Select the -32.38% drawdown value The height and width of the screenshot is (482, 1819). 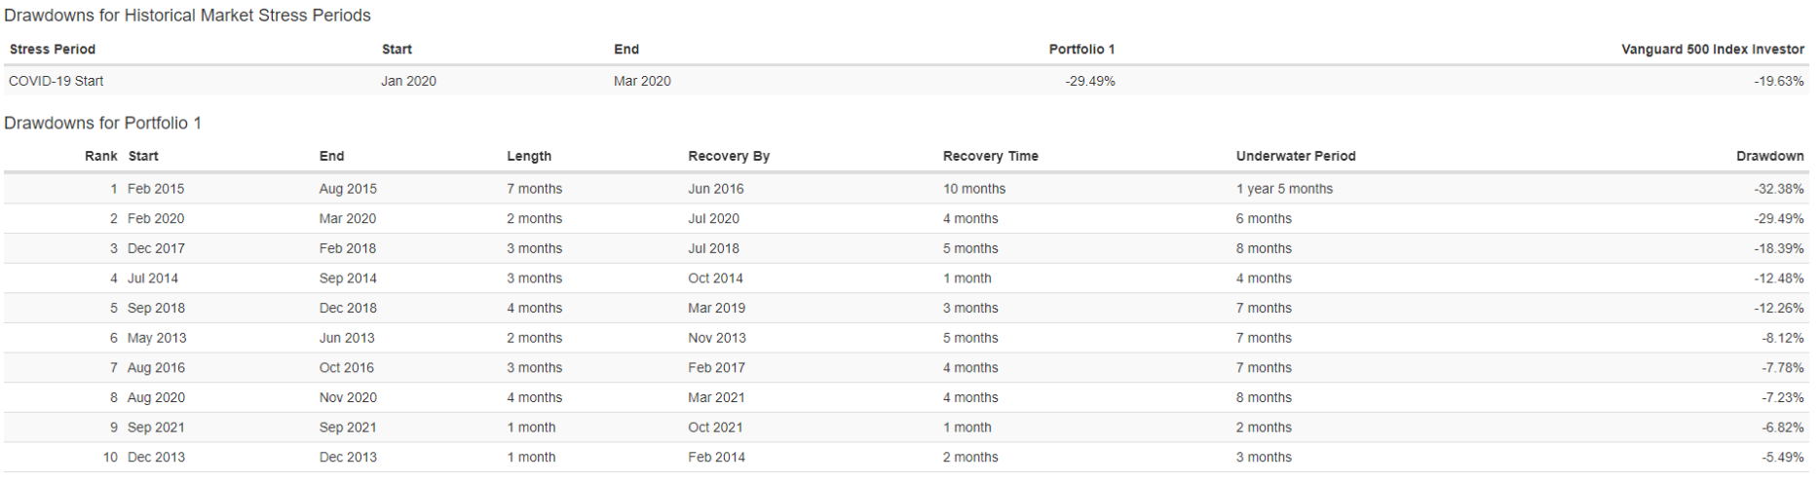click(1779, 189)
